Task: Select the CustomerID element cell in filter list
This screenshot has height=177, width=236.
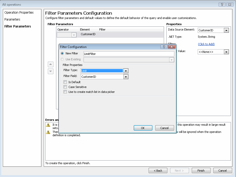Action: click(x=88, y=34)
